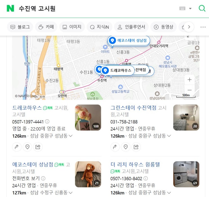View 에코스테이 orangutan plush photo thumbnail
Image resolution: width=209 pixels, height=197 pixels.
[x=88, y=174]
